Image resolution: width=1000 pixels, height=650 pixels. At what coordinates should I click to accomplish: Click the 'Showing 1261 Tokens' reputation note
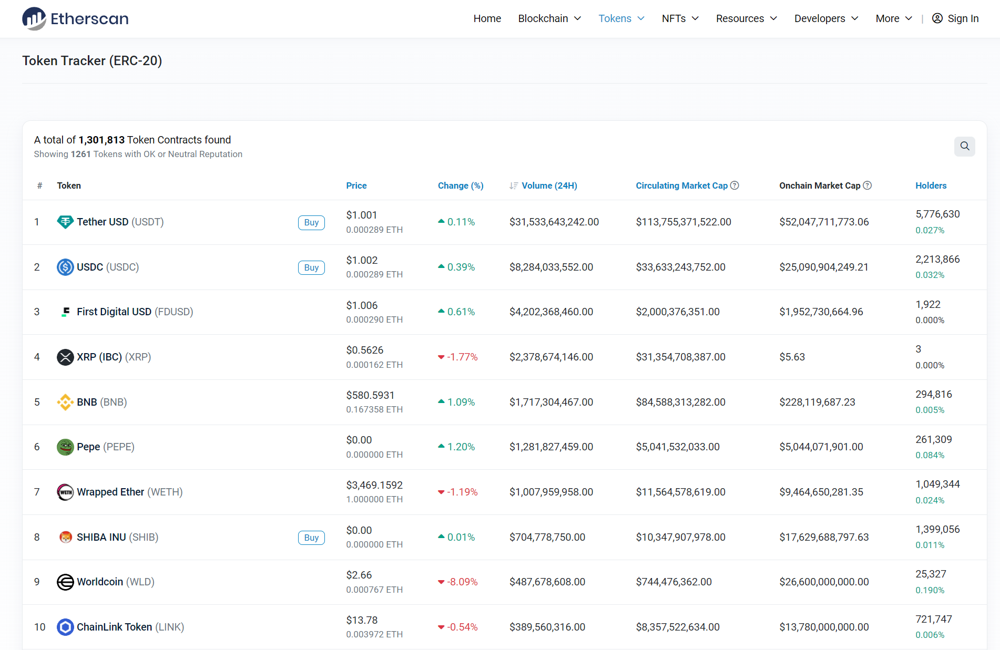pyautogui.click(x=138, y=154)
